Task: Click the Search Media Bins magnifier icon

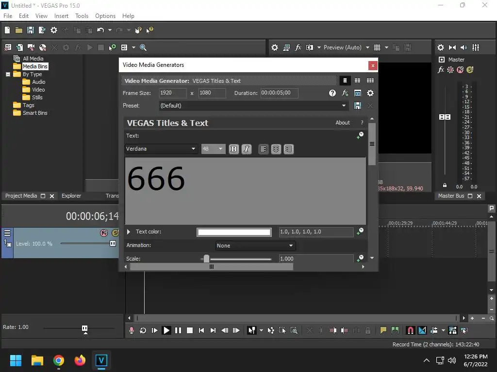Action: click(143, 47)
